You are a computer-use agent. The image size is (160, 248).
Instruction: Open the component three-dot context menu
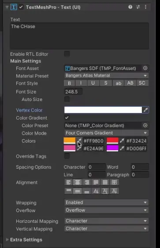pos(145,7)
